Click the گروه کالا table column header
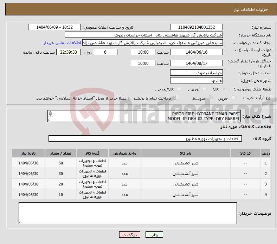277x244 pixels. click(92, 153)
